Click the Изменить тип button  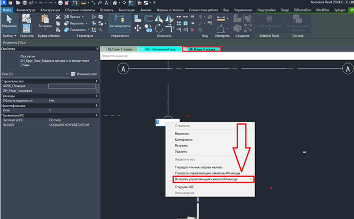84,74
